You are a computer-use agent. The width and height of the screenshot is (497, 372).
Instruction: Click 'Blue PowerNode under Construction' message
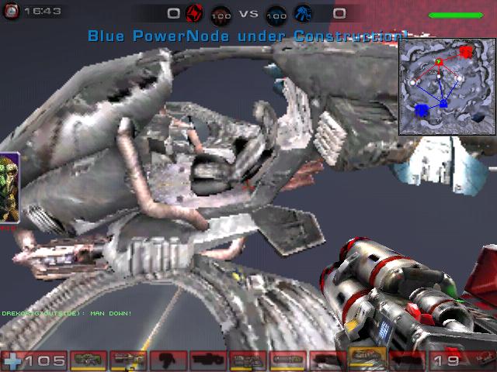click(248, 36)
